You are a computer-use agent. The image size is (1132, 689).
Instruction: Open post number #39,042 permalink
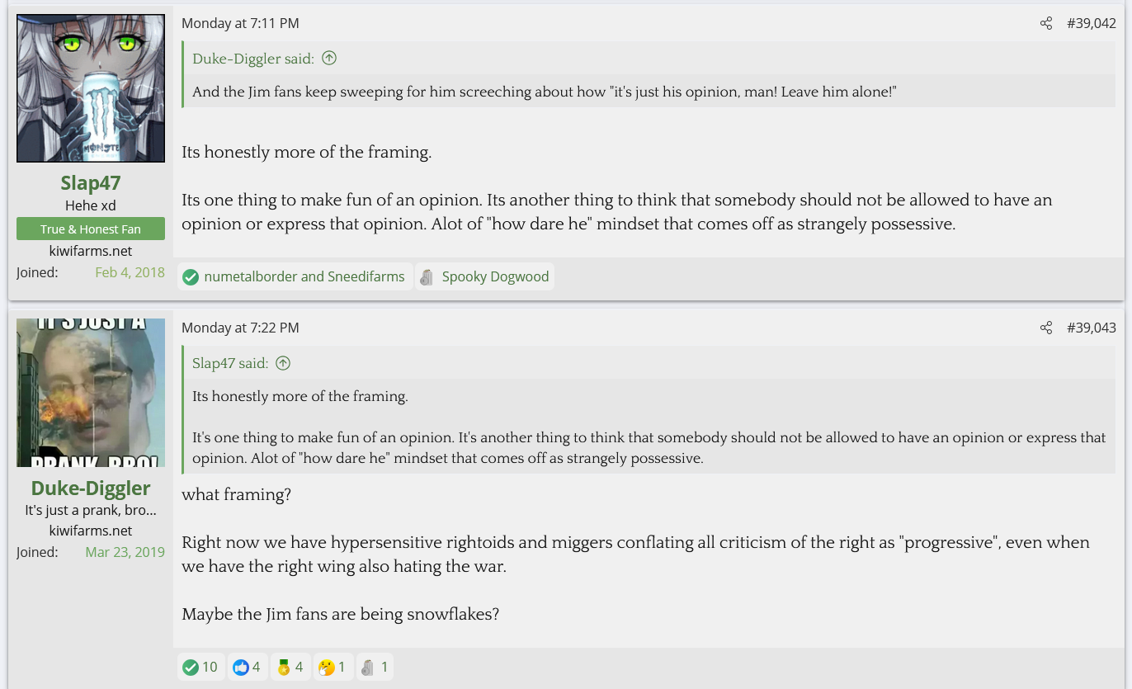(x=1091, y=23)
